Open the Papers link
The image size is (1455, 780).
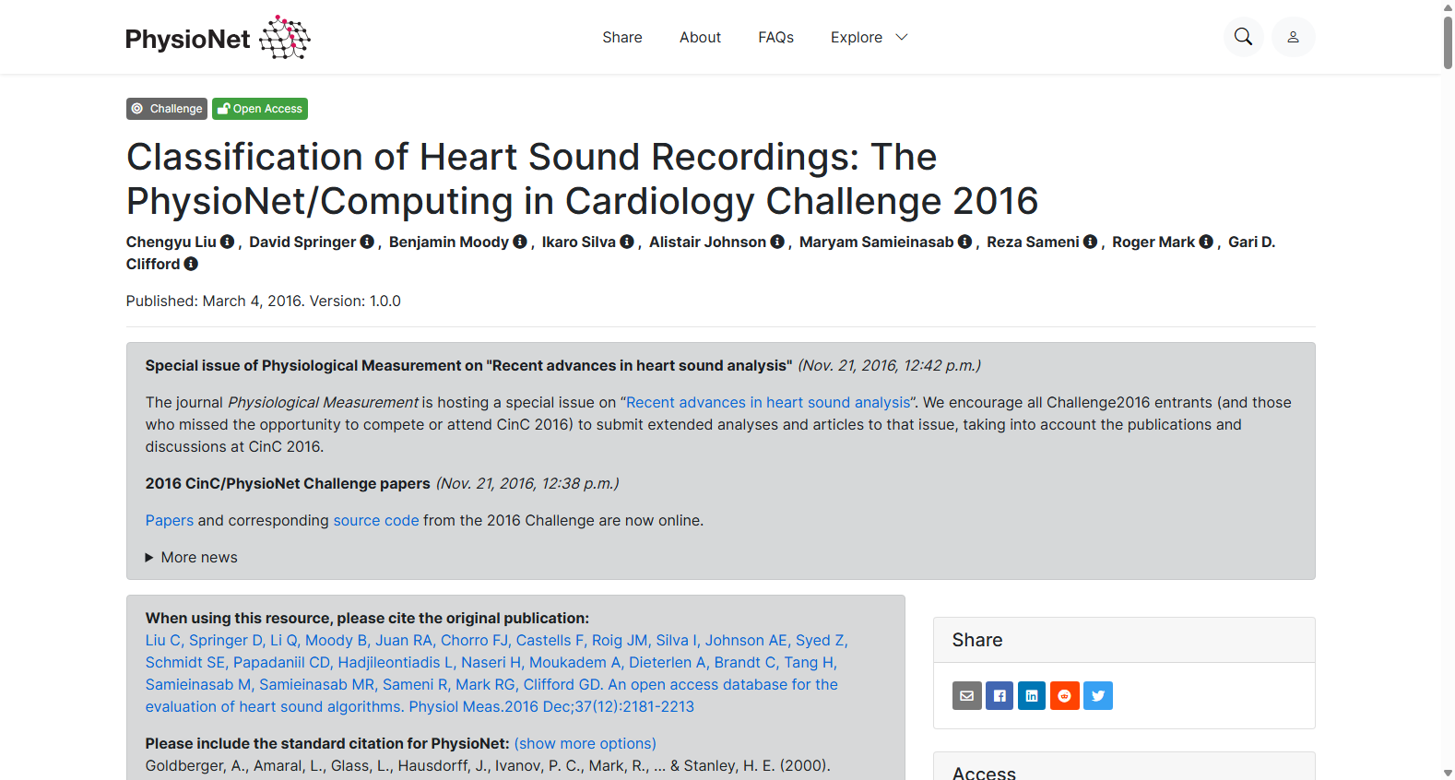(x=170, y=521)
